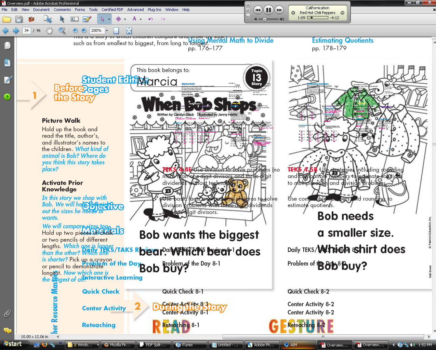Expand the selection tool dropdown arrow
The width and height of the screenshot is (436, 350).
pyautogui.click(x=109, y=19)
